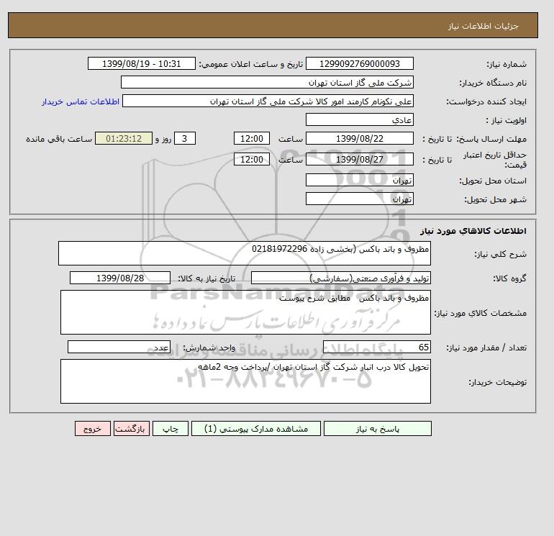Click the priority field عادي
The image size is (554, 536).
pos(359,119)
